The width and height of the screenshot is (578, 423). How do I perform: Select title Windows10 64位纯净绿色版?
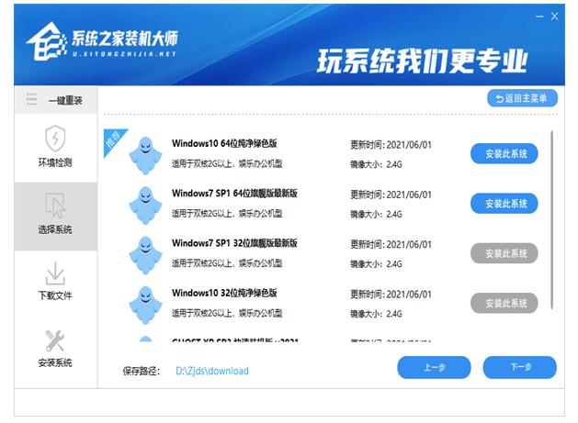point(224,143)
